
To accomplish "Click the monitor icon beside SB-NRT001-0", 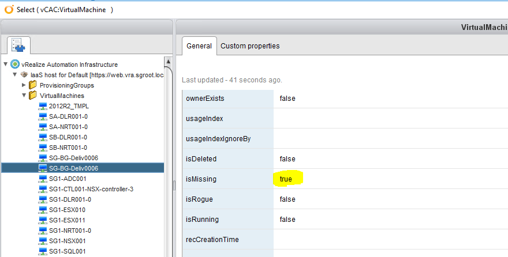I will click(43, 148).
